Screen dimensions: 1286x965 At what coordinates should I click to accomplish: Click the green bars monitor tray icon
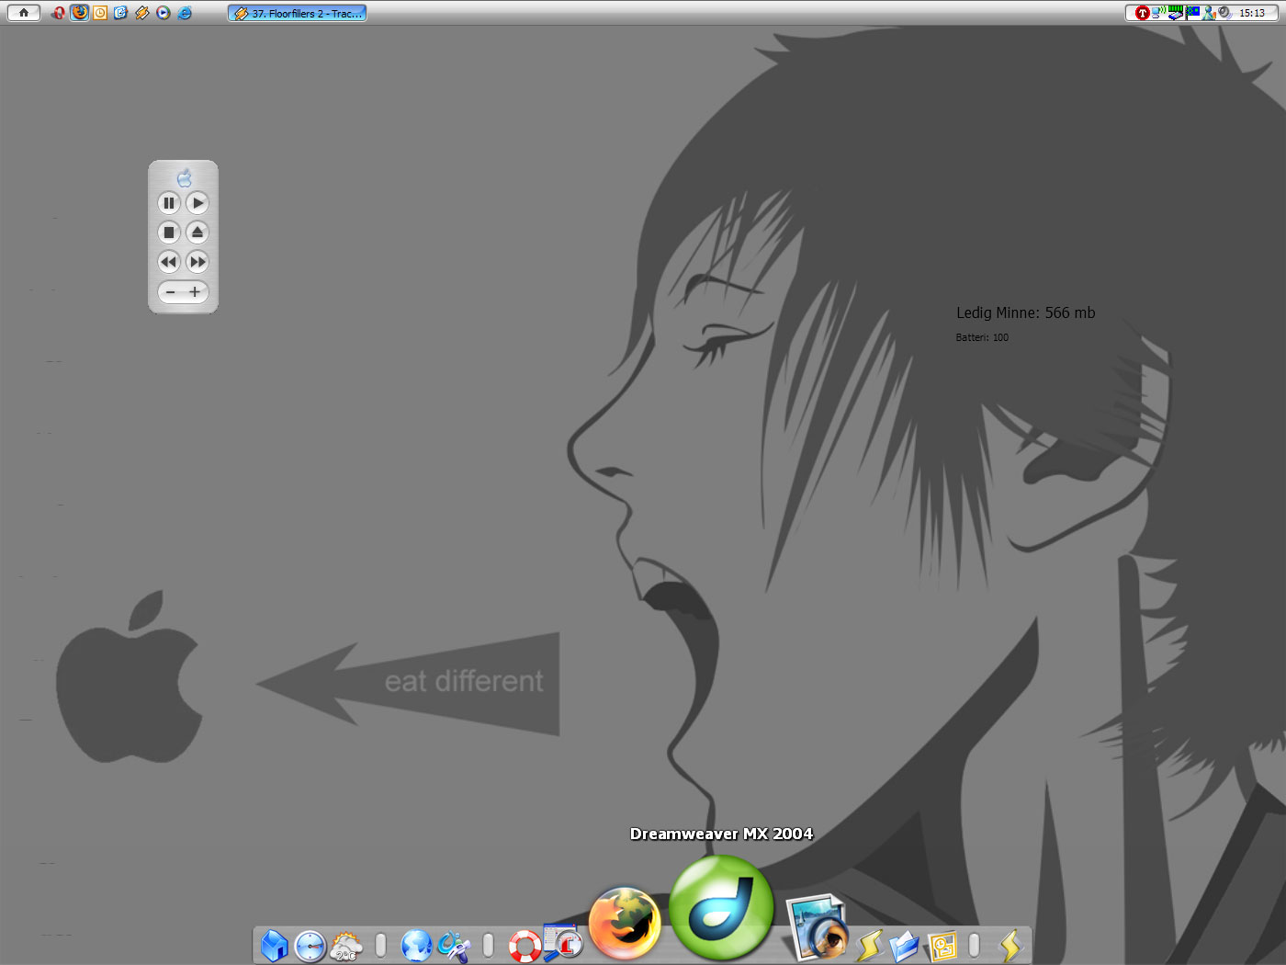(1176, 13)
